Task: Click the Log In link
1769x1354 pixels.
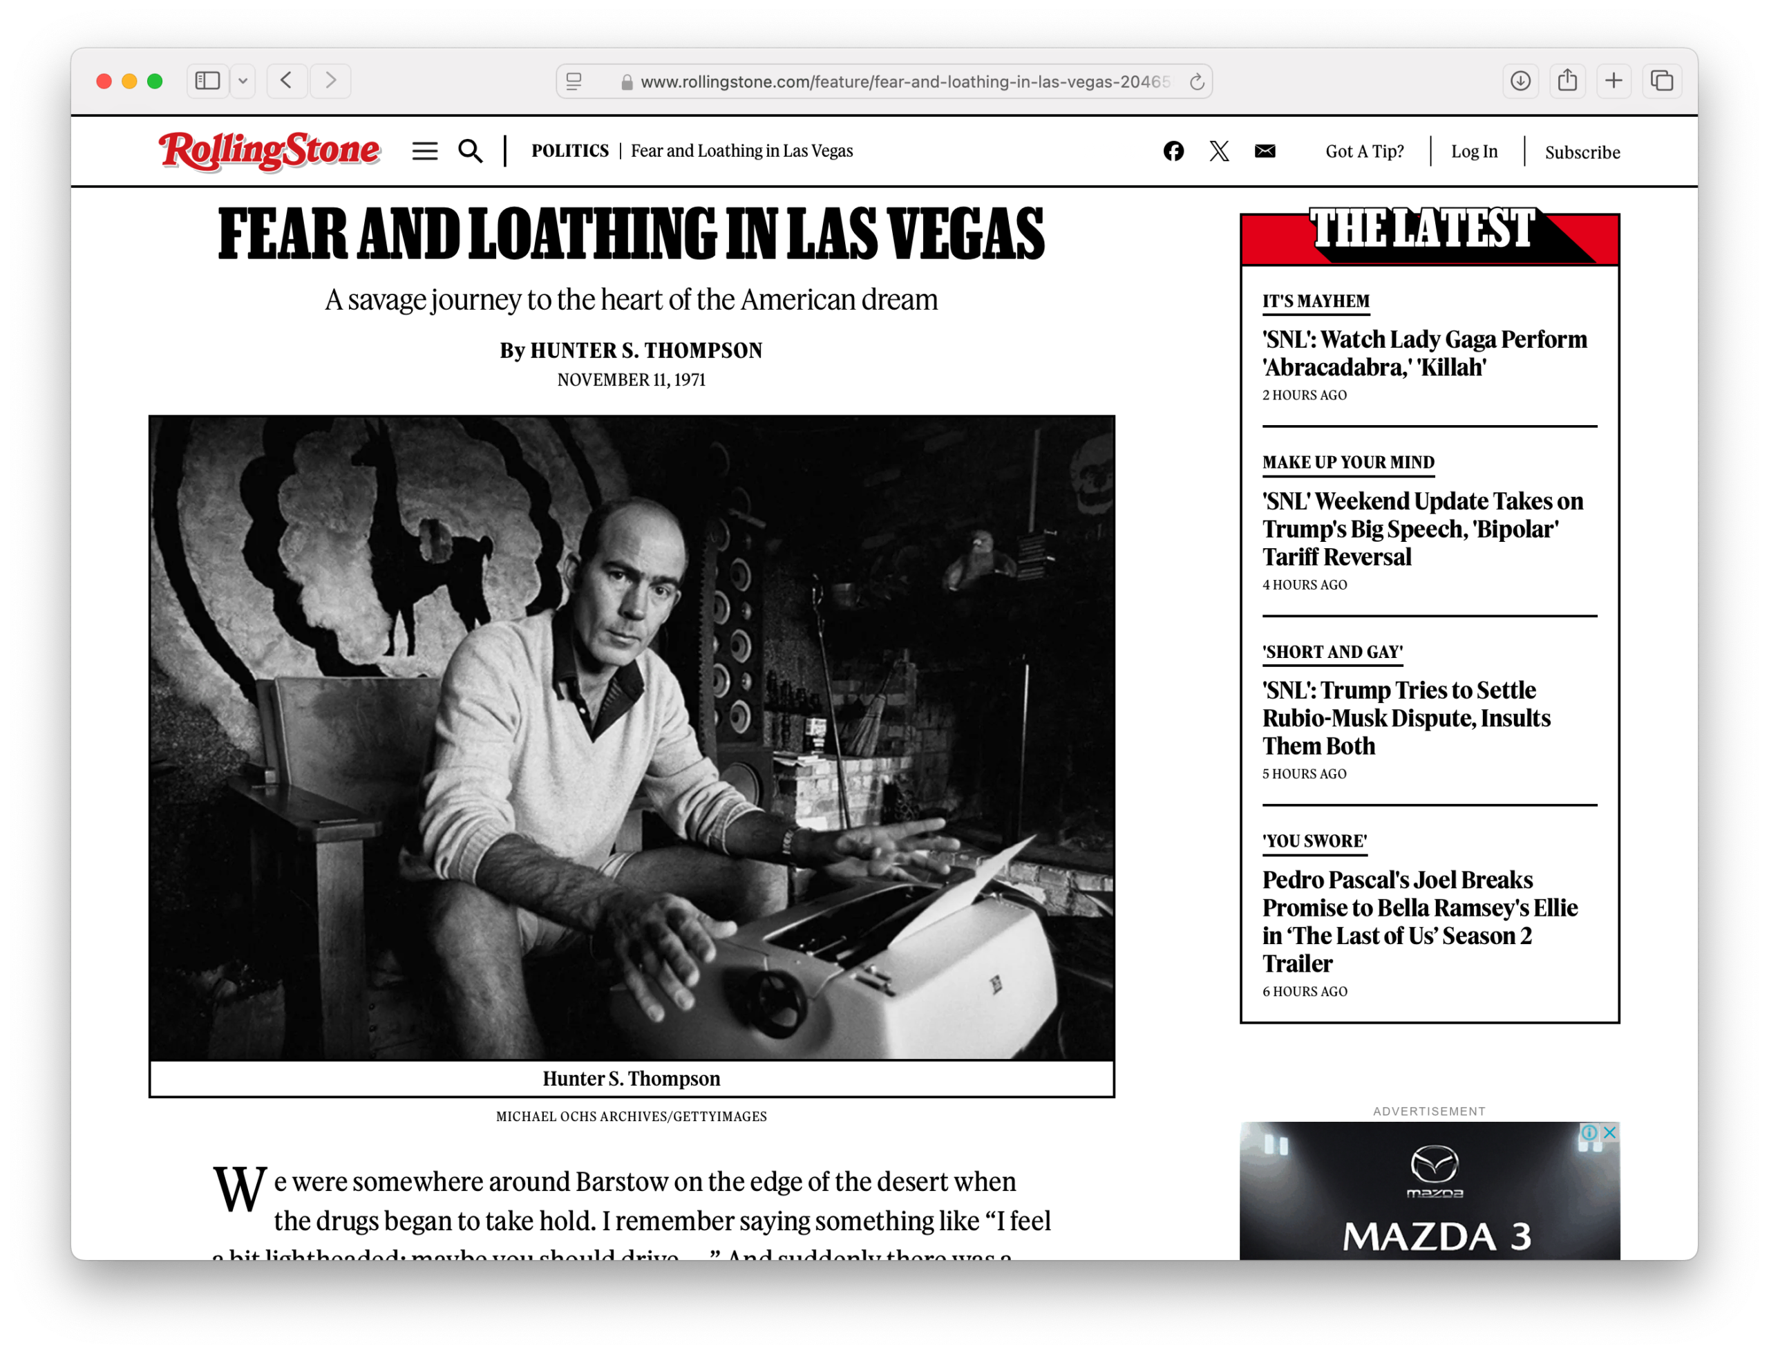Action: (1474, 151)
